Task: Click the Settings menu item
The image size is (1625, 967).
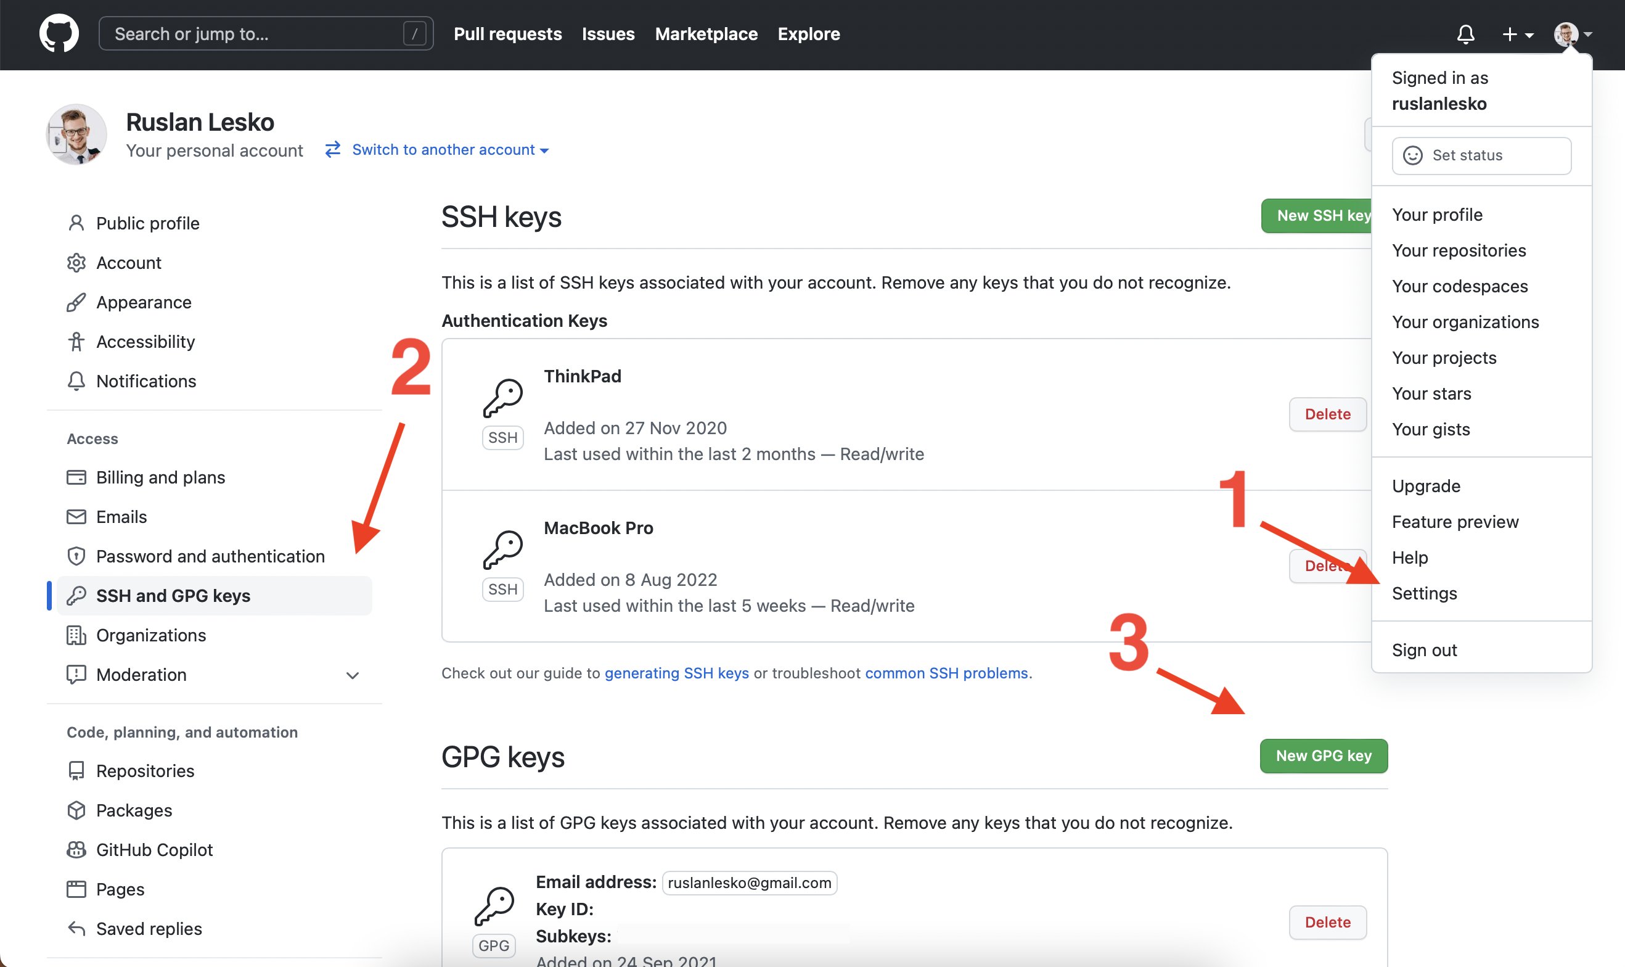Action: [1423, 593]
